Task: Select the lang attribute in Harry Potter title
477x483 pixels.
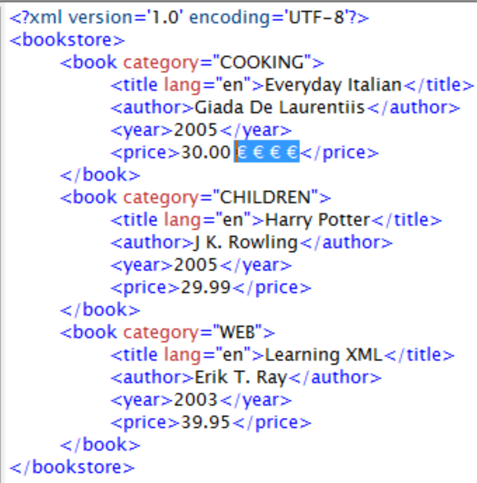Action: click(x=180, y=219)
